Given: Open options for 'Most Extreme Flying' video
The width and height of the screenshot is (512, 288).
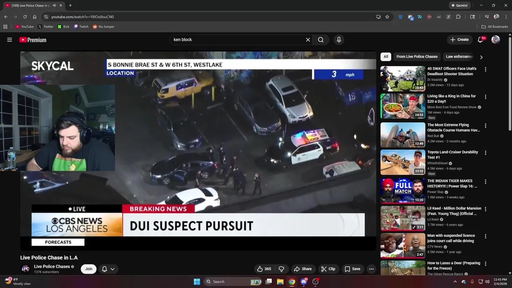Looking at the screenshot, I should point(486,125).
